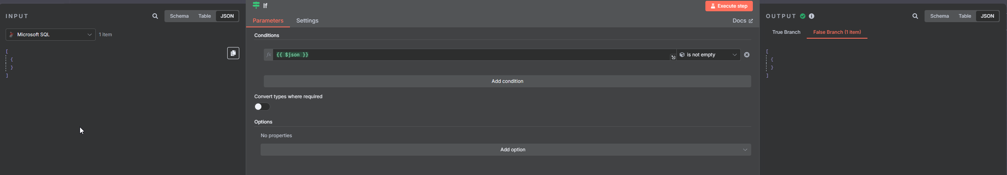This screenshot has height=175, width=1007.
Task: Click the green output success checkmark icon
Action: coord(803,16)
